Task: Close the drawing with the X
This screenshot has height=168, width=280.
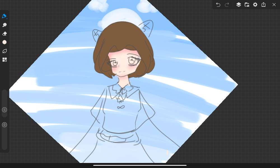Action: [x=274, y=5]
